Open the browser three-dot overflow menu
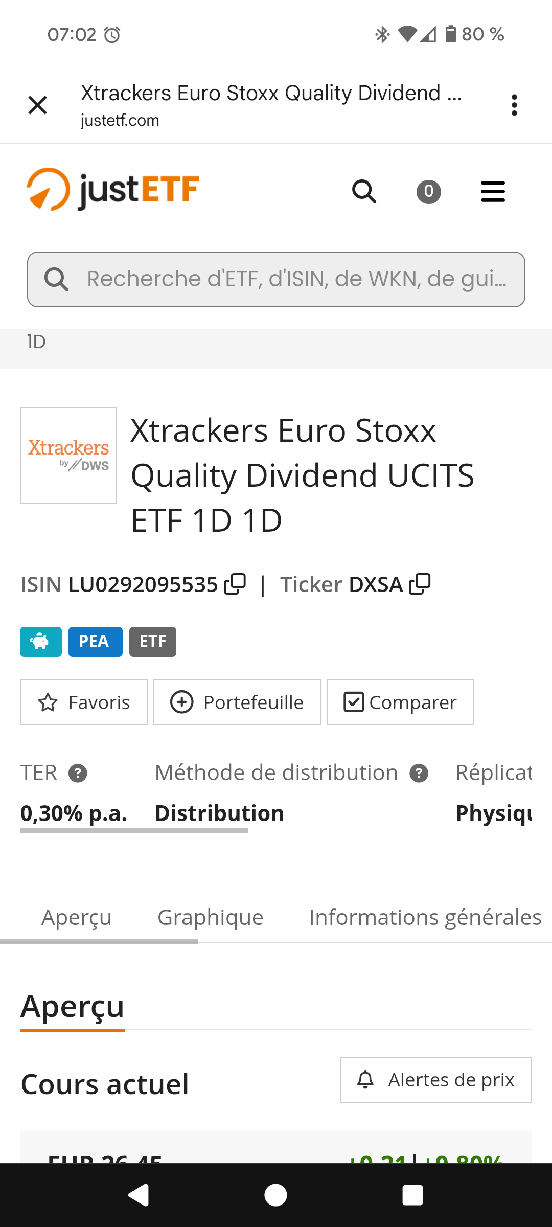 (514, 105)
